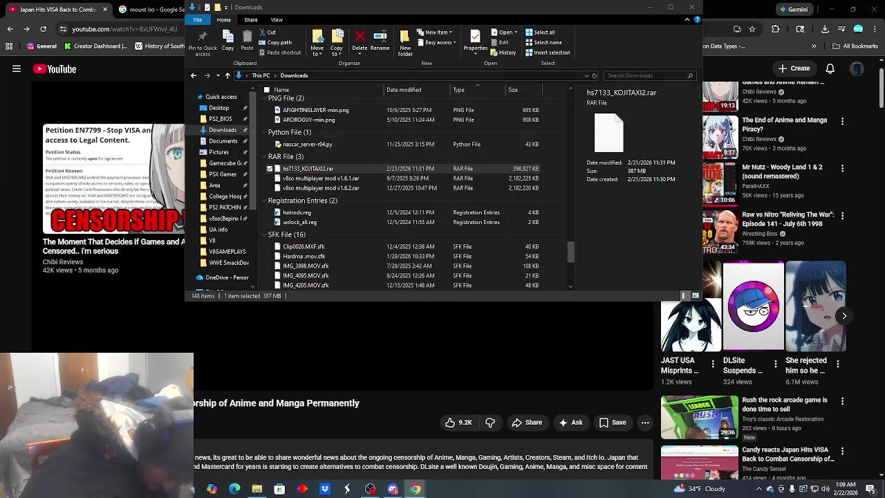The height and width of the screenshot is (498, 885).
Task: Open the Copy to dropdown
Action: tap(337, 50)
